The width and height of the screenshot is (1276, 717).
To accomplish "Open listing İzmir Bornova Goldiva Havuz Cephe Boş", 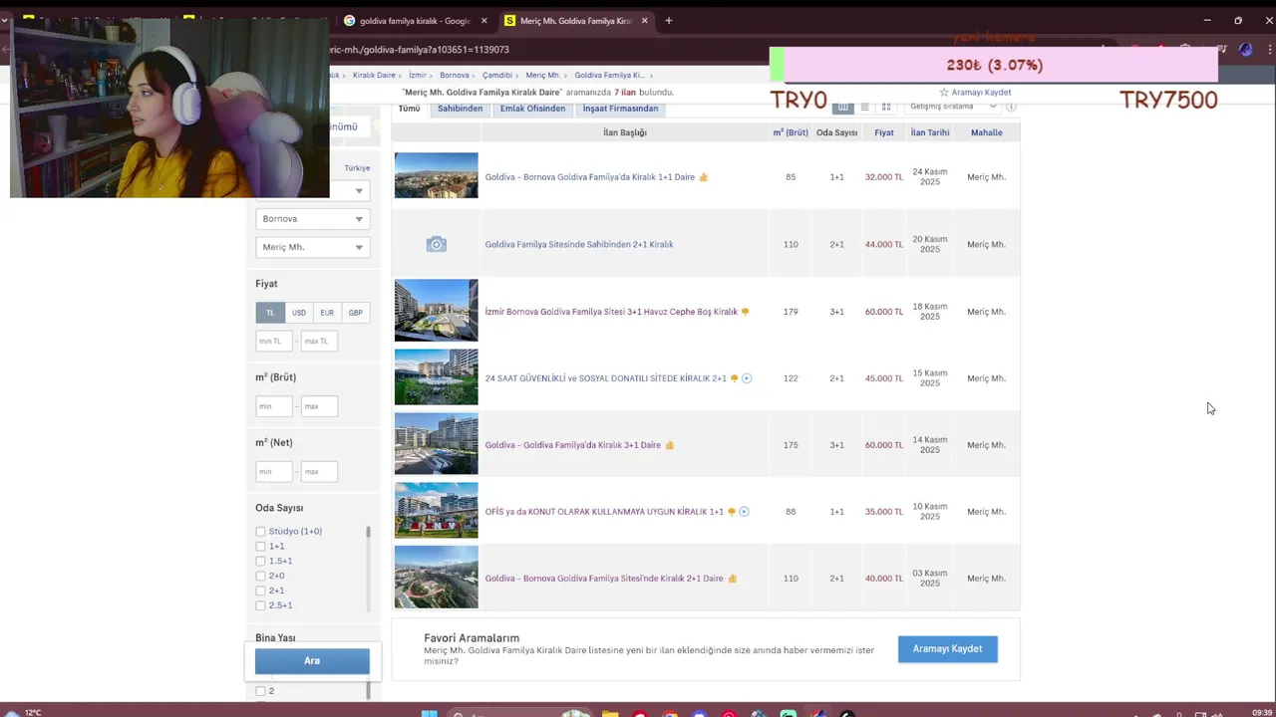I will pyautogui.click(x=611, y=312).
